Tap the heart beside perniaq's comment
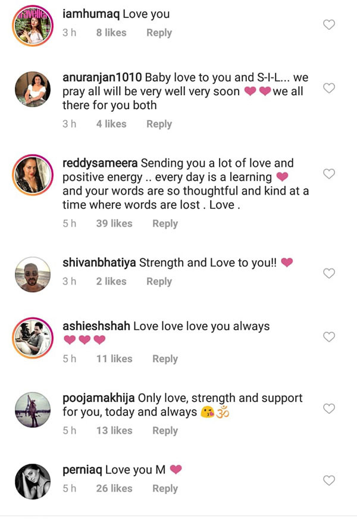This screenshot has width=357, height=519. point(329,480)
